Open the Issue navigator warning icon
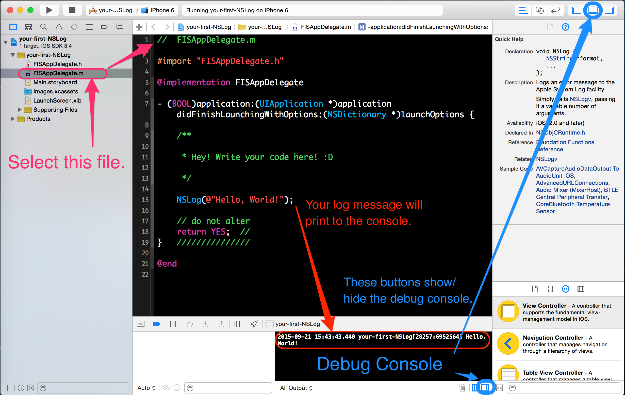This screenshot has height=395, width=625. [x=59, y=27]
